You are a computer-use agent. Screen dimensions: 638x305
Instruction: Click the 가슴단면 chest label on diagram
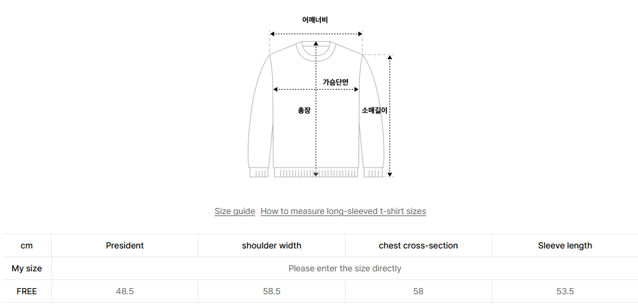tap(336, 82)
